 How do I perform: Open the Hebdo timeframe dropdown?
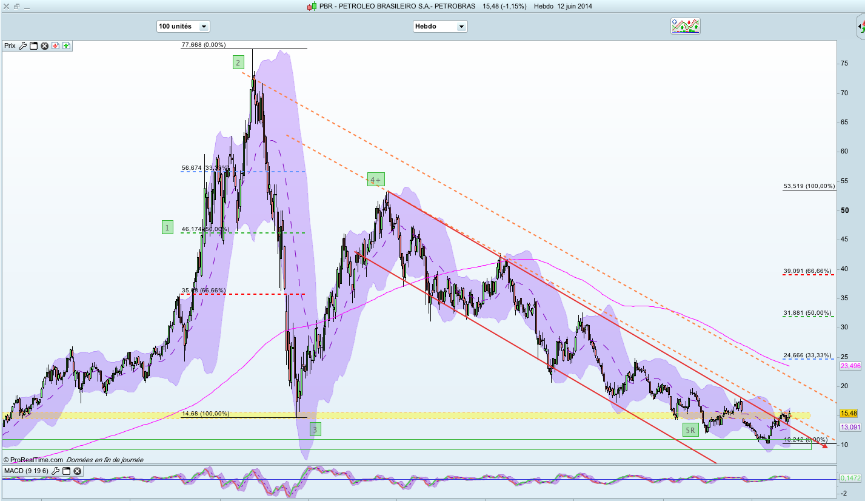point(440,26)
